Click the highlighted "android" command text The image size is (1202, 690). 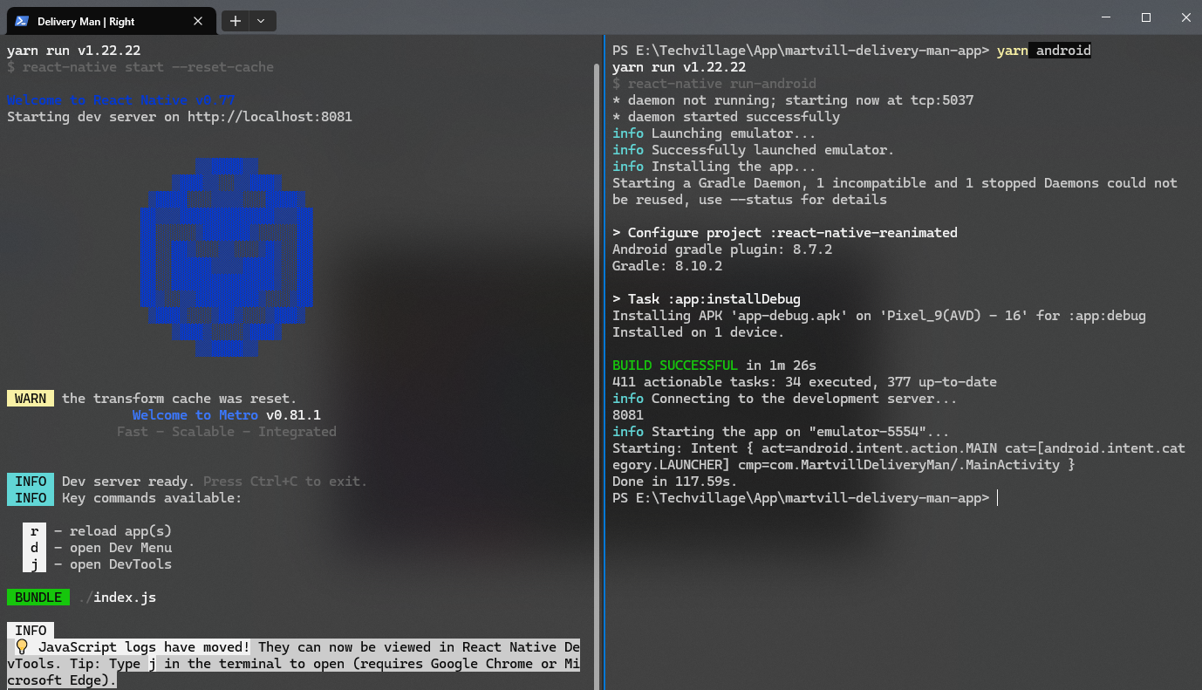pyautogui.click(x=1062, y=51)
